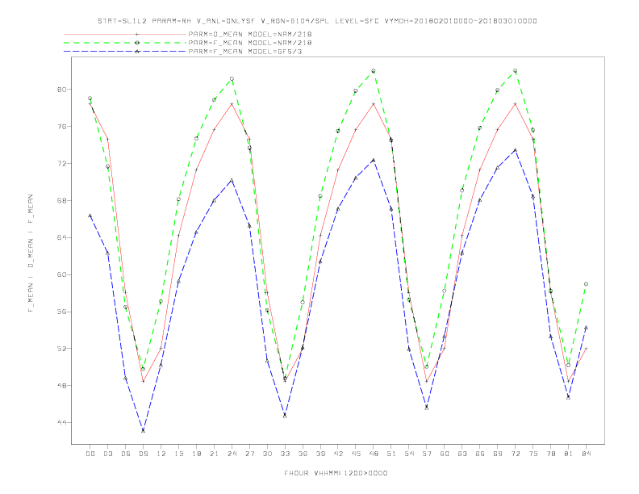The height and width of the screenshot is (494, 639).
Task: Click y-axis tick label 76
Action: tap(61, 127)
